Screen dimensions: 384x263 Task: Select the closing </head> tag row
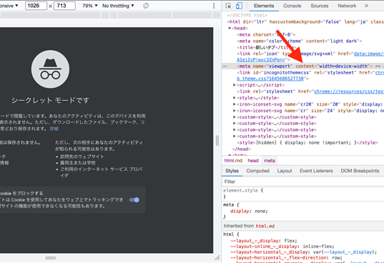pos(241,149)
